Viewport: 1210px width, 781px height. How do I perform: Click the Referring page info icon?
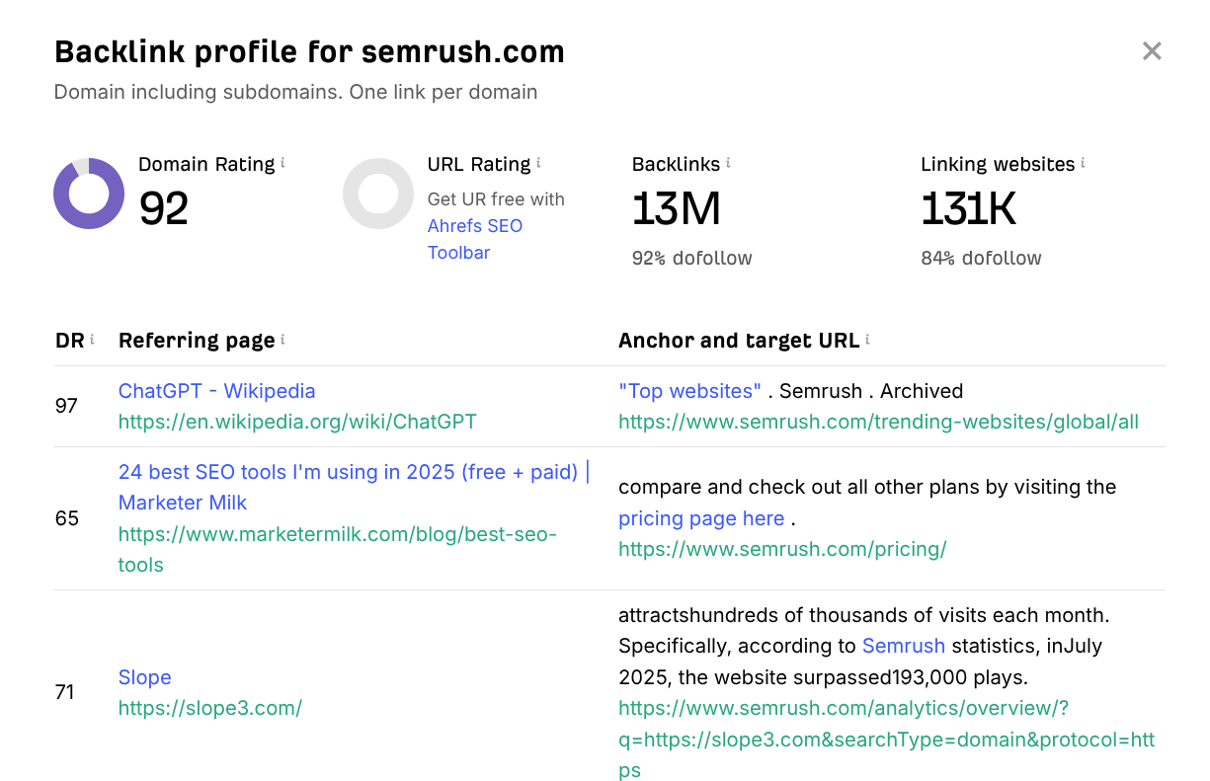click(x=282, y=340)
